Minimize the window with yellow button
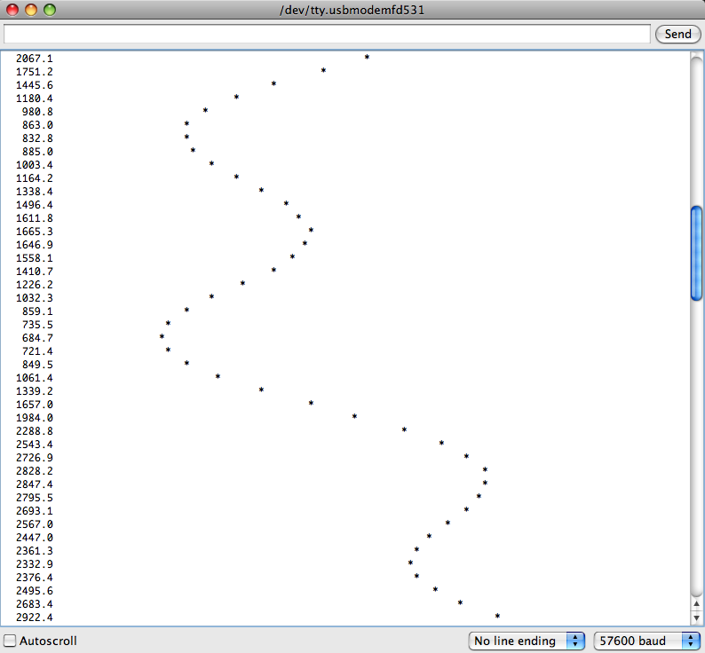This screenshot has height=653, width=705. point(31,10)
